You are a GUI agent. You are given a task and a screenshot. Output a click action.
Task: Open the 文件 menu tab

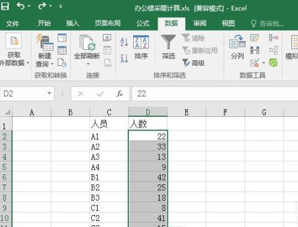click(13, 23)
